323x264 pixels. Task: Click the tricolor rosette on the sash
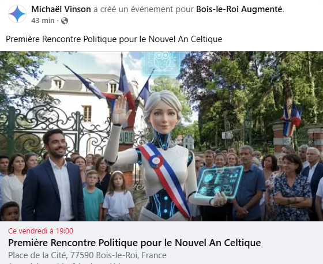tap(156, 161)
